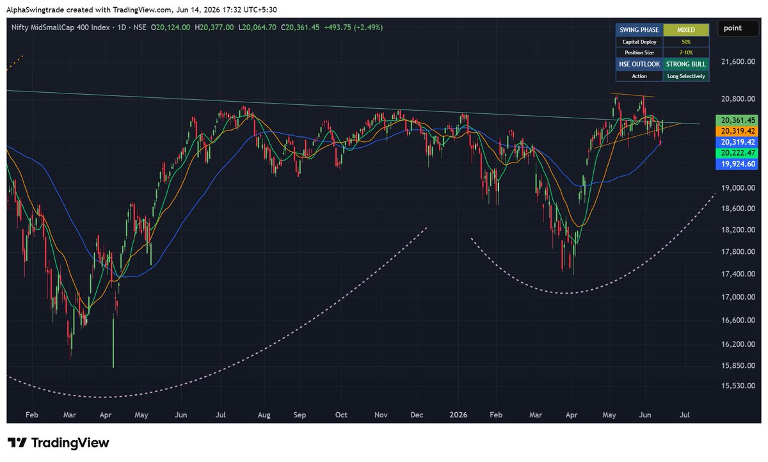Click the bright green 20,222.47 price tag

738,153
